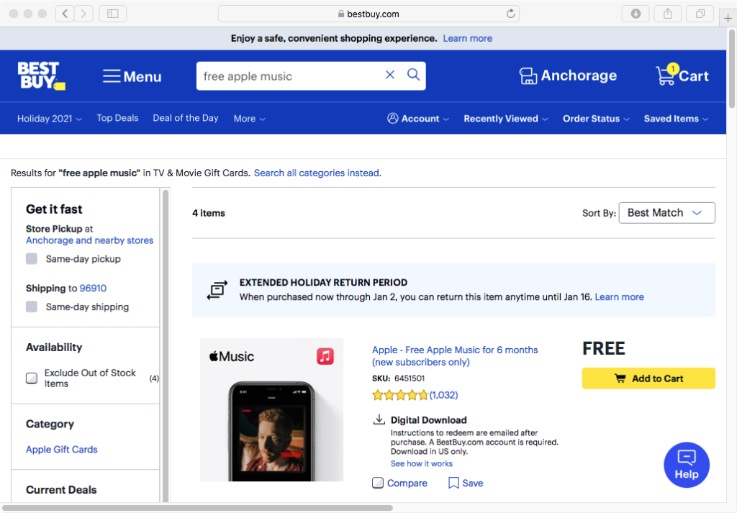Expand the Holiday 2021 menu
Screen dimensions: 737x513
(49, 119)
